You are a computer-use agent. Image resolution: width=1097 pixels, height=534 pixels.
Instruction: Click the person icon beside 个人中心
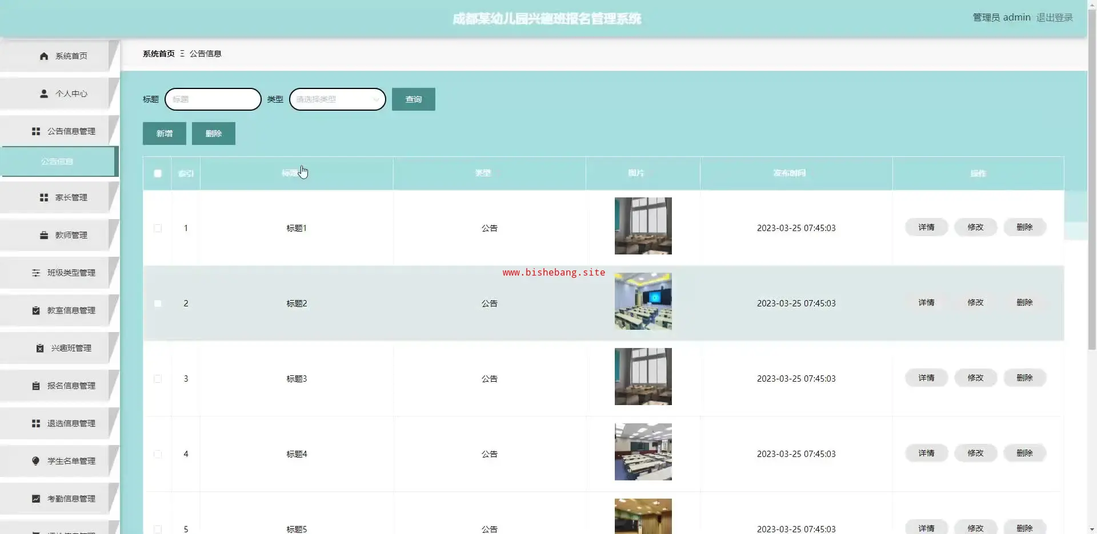point(44,94)
